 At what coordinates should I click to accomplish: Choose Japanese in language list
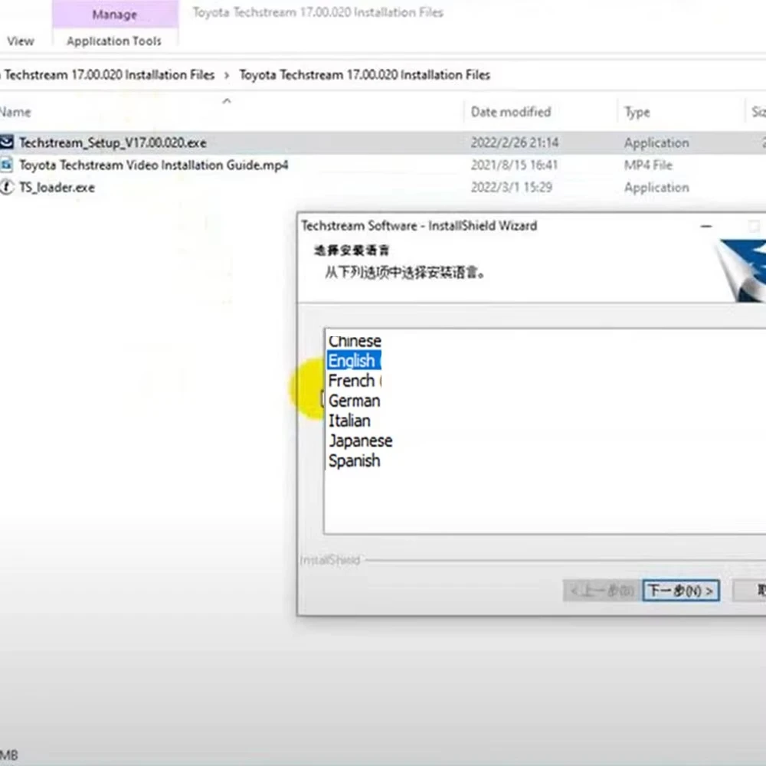361,441
